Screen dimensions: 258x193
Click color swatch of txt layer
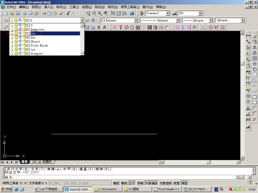28,50
